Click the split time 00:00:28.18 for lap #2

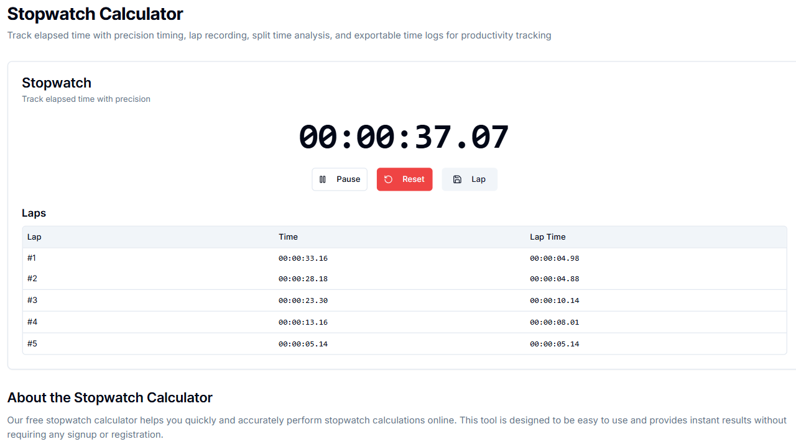(x=303, y=278)
